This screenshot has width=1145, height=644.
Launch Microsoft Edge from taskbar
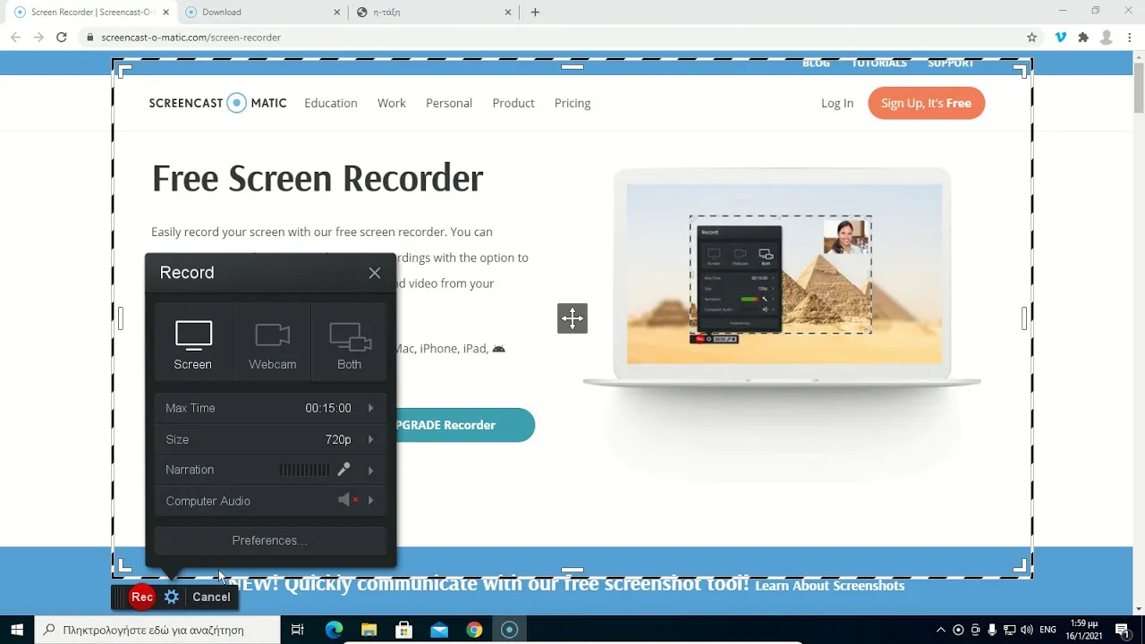[334, 630]
